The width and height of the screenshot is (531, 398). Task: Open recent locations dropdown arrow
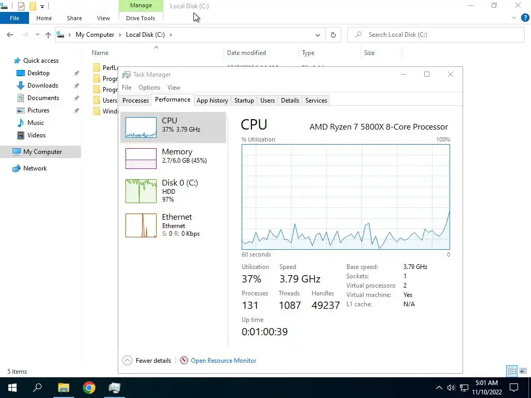(37, 35)
